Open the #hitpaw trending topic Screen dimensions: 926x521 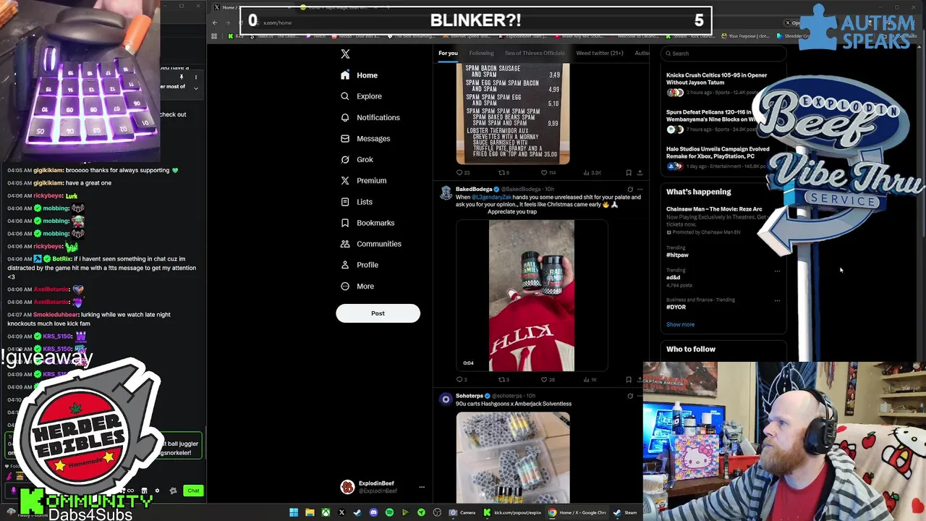[677, 255]
